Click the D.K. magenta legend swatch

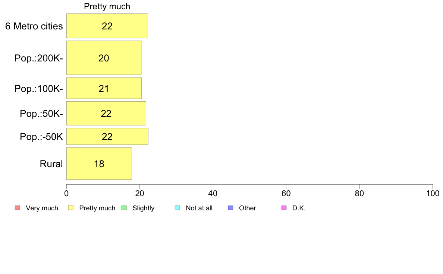pyautogui.click(x=284, y=208)
